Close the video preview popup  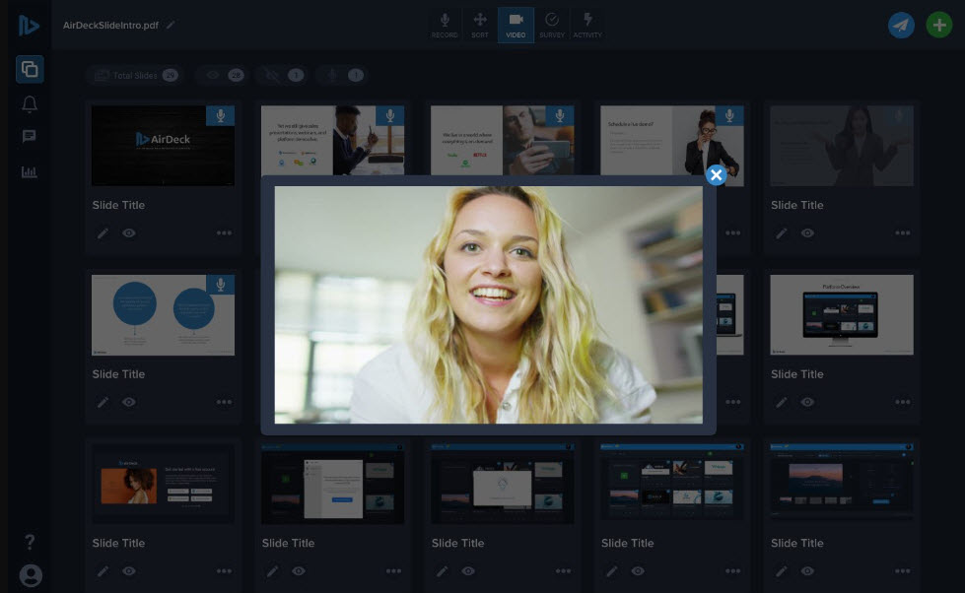coord(716,175)
